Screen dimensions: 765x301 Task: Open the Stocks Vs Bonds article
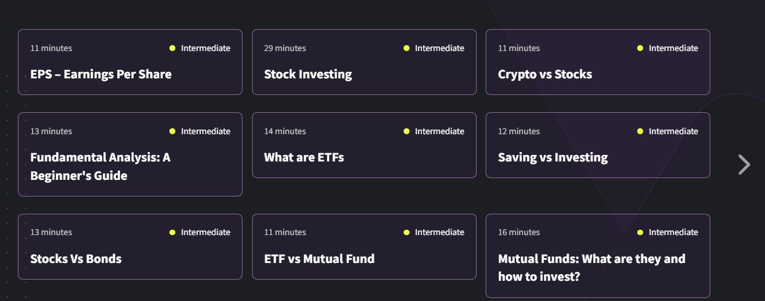(75, 259)
